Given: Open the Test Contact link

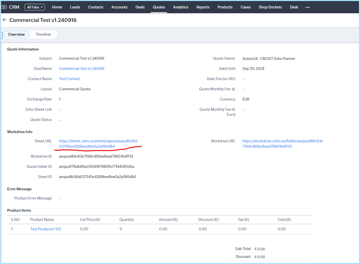Looking at the screenshot, I should (69, 79).
